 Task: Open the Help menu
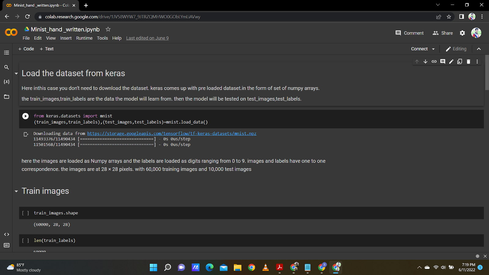tap(117, 38)
